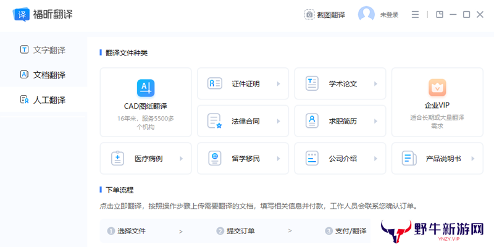Click the 公司介绍 document icon
494x247 pixels.
[312, 159]
